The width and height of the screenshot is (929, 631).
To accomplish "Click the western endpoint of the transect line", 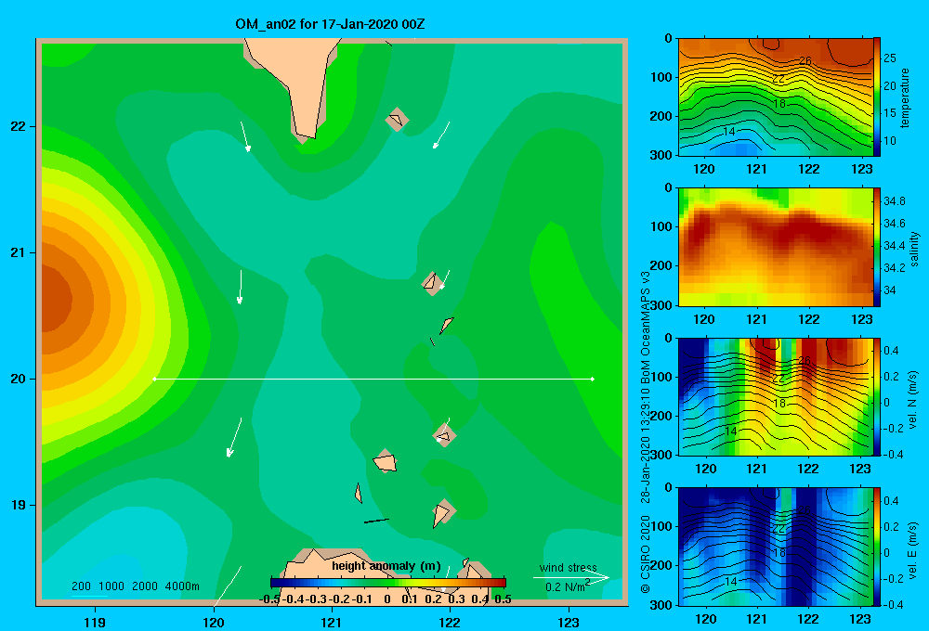I will [x=154, y=379].
